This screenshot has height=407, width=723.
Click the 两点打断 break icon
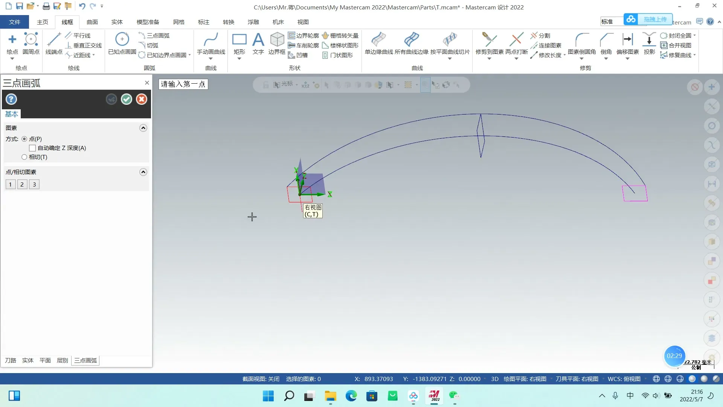pyautogui.click(x=516, y=40)
